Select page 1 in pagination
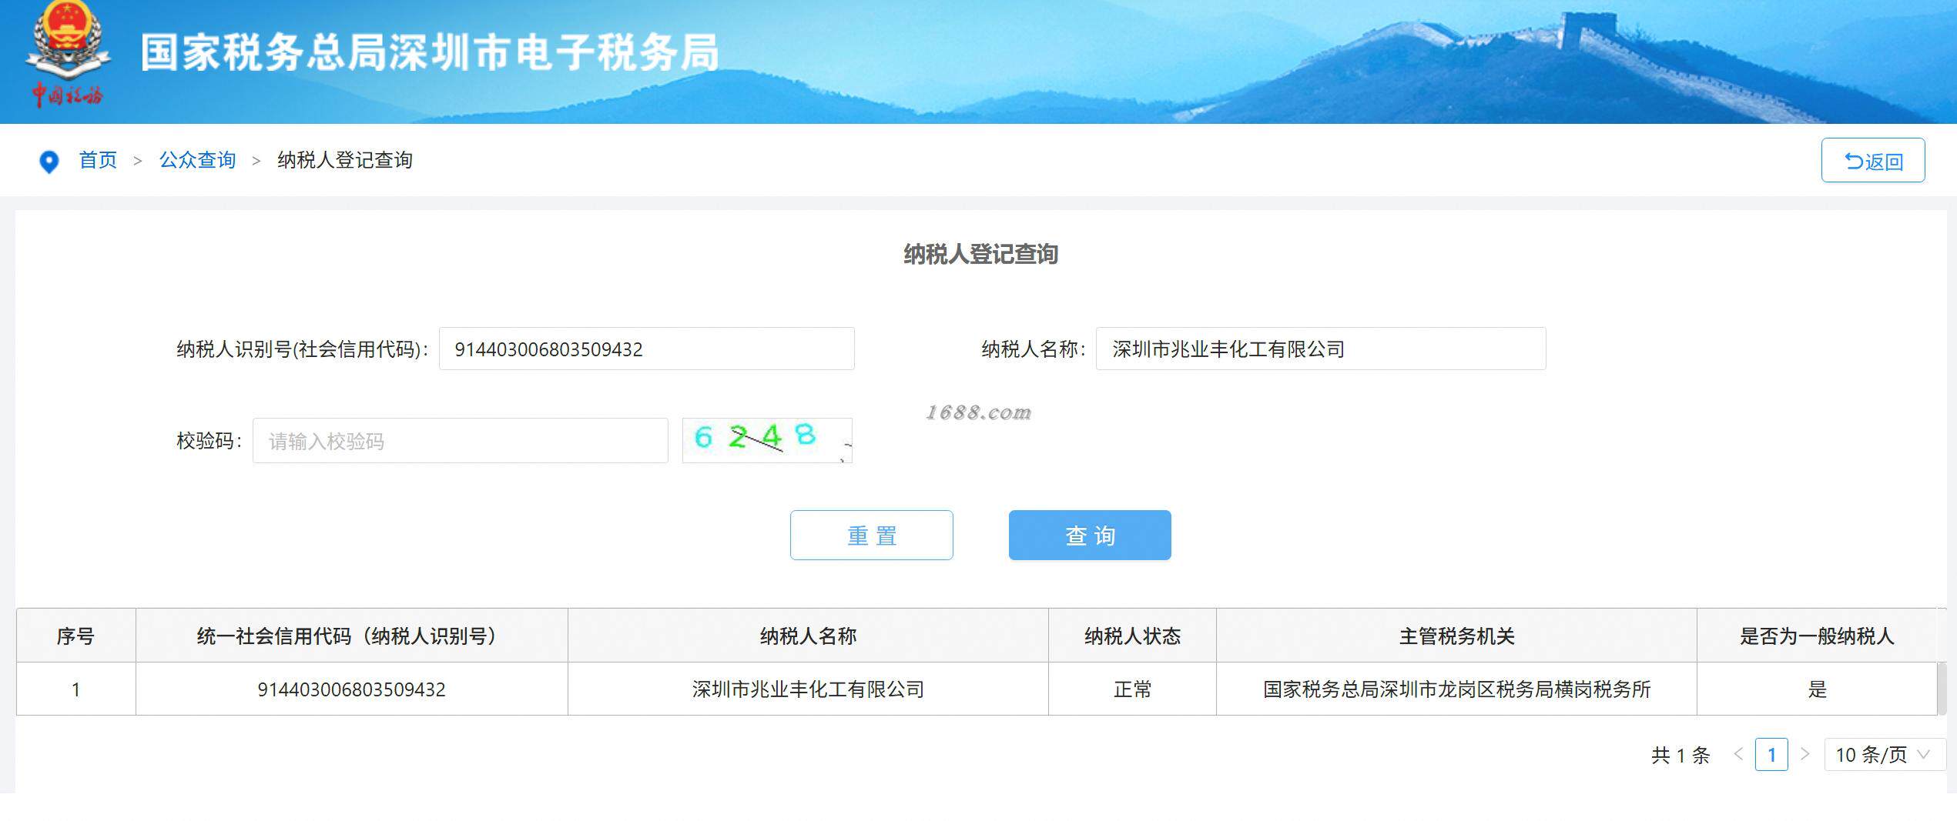This screenshot has height=821, width=1957. 1771,755
